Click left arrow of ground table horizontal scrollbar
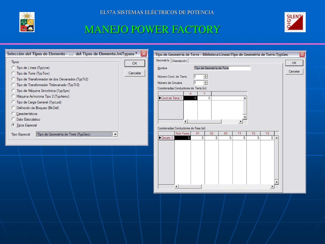This screenshot has width=325, height=244. (185, 121)
